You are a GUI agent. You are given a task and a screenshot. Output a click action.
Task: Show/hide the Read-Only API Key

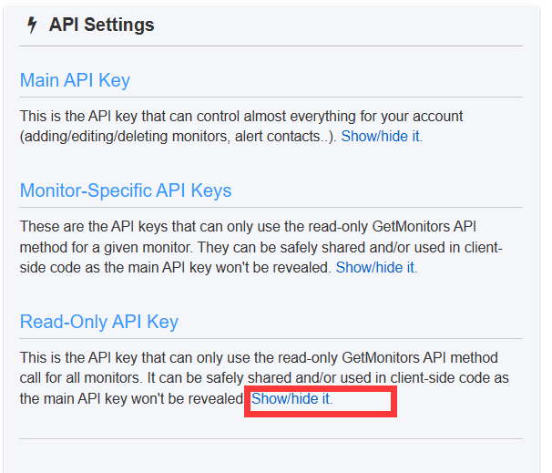click(292, 399)
